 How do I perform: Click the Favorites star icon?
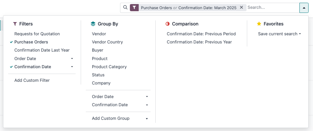(x=259, y=24)
